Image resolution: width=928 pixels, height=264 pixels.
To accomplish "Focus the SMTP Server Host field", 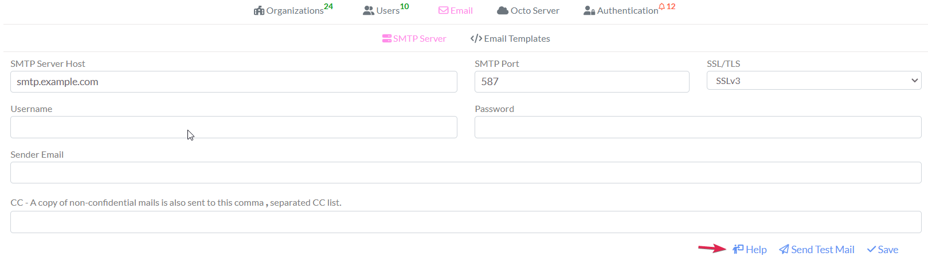I will (233, 82).
